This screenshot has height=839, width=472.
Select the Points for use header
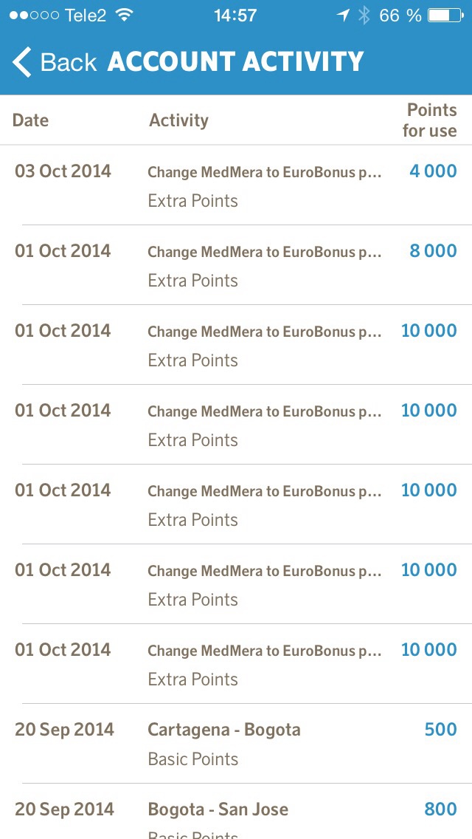pos(431,120)
